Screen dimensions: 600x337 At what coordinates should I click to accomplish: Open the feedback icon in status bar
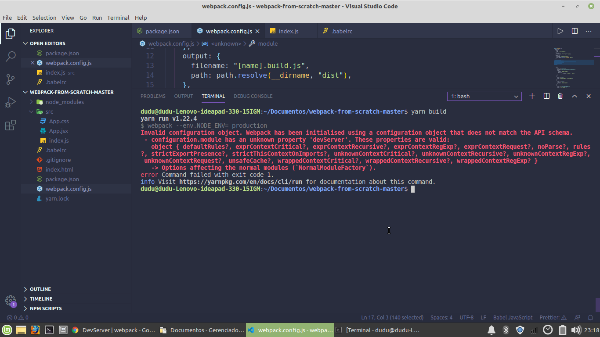pos(578,317)
